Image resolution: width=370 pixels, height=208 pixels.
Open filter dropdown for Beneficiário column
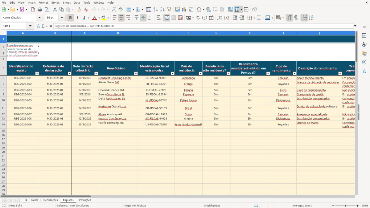pyautogui.click(x=136, y=73)
